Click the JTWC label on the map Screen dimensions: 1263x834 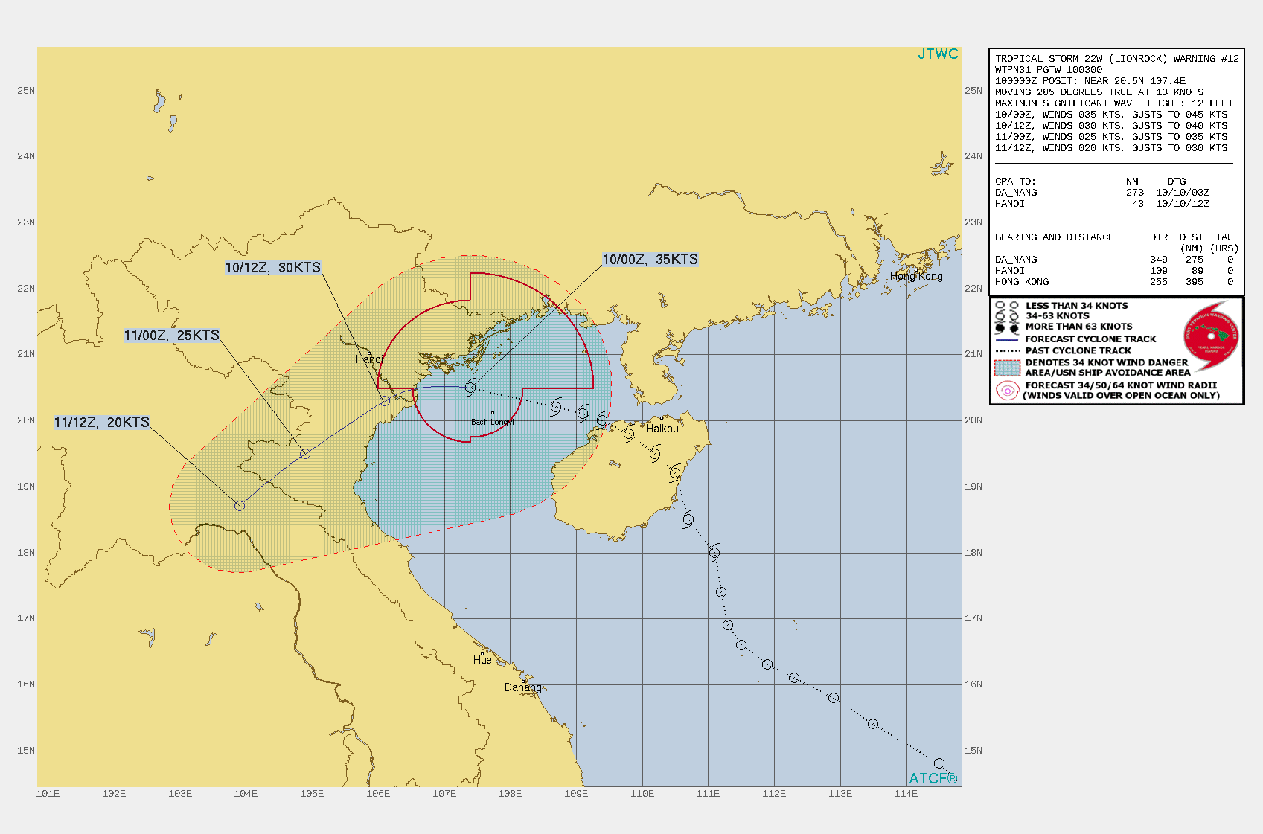pos(938,54)
